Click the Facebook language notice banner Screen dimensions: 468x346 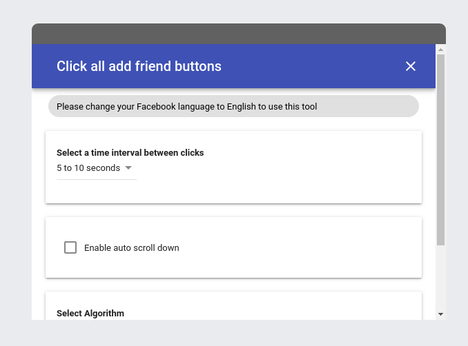pyautogui.click(x=233, y=107)
